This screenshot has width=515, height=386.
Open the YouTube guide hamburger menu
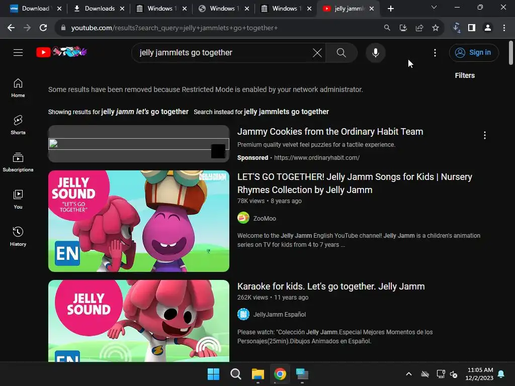tap(18, 52)
